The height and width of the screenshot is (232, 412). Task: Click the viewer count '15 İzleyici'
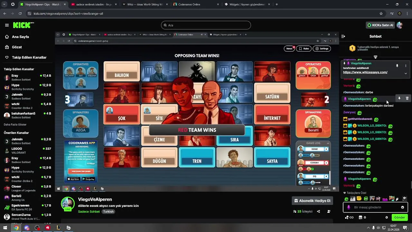[303, 211]
